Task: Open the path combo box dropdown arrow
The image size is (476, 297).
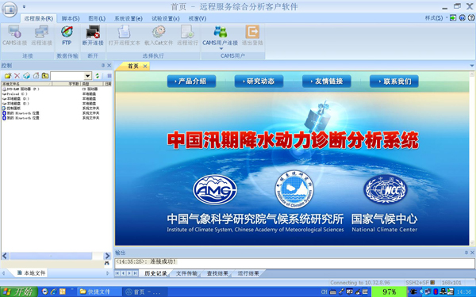Action: pos(88,76)
